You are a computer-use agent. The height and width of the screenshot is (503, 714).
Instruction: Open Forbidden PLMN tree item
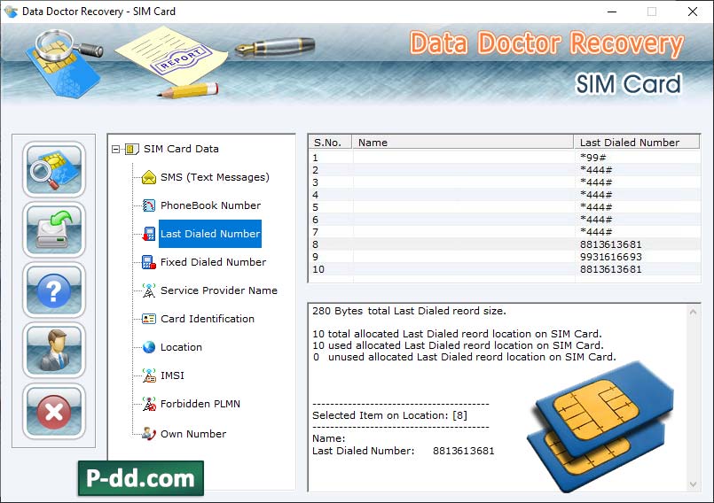coord(200,404)
